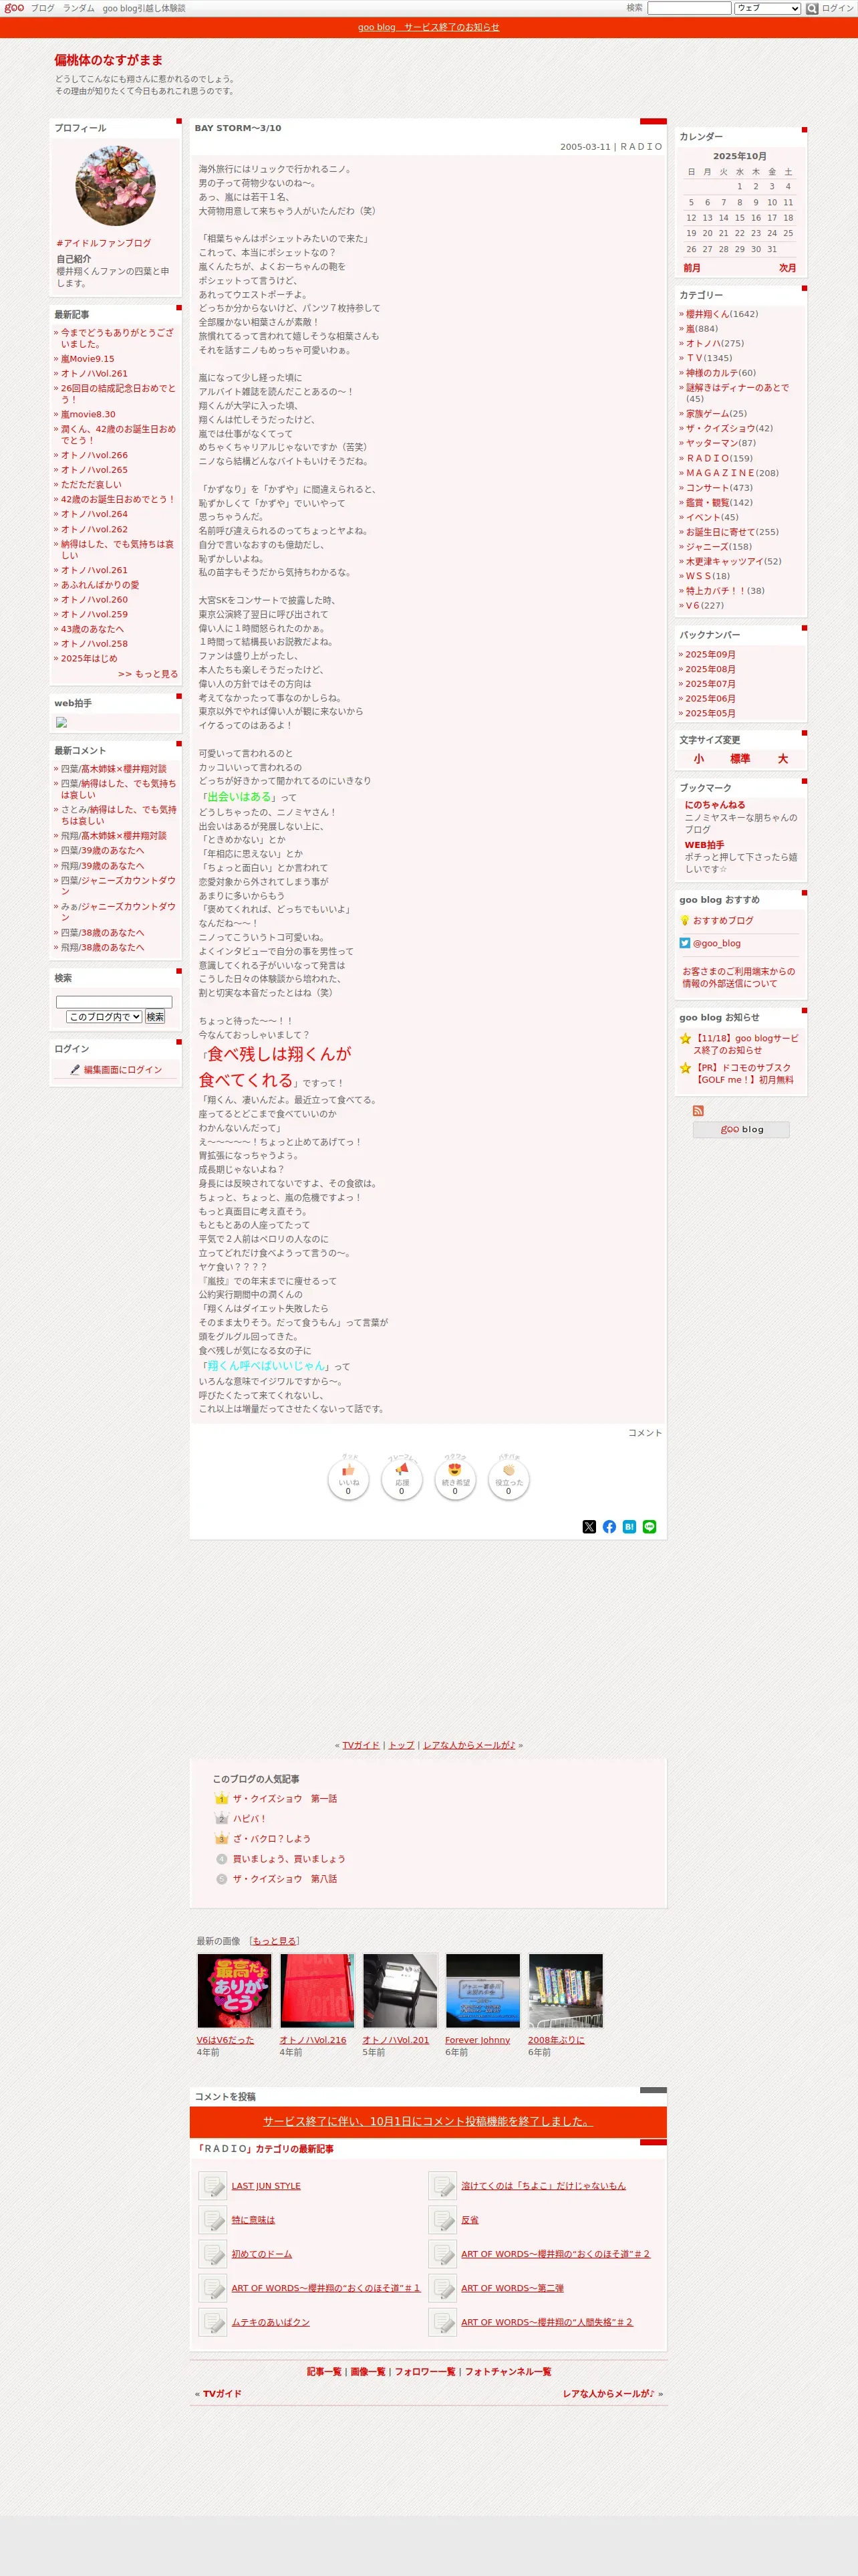Click the sidebar blog search input field
Viewport: 858px width, 2576px height.
pyautogui.click(x=114, y=1001)
